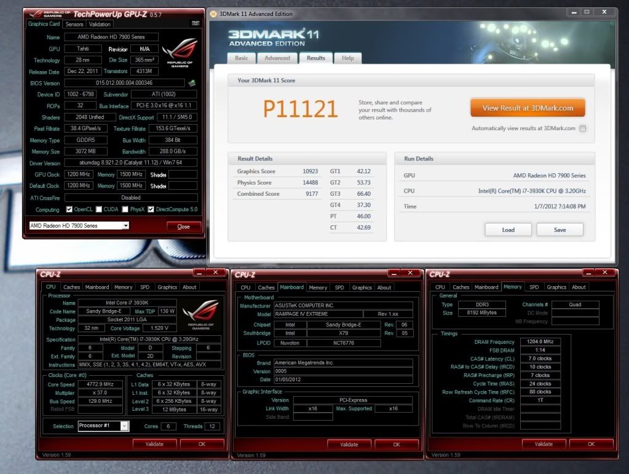This screenshot has width=629, height=474.
Task: Click the Load button in Run Details
Action: 508,230
